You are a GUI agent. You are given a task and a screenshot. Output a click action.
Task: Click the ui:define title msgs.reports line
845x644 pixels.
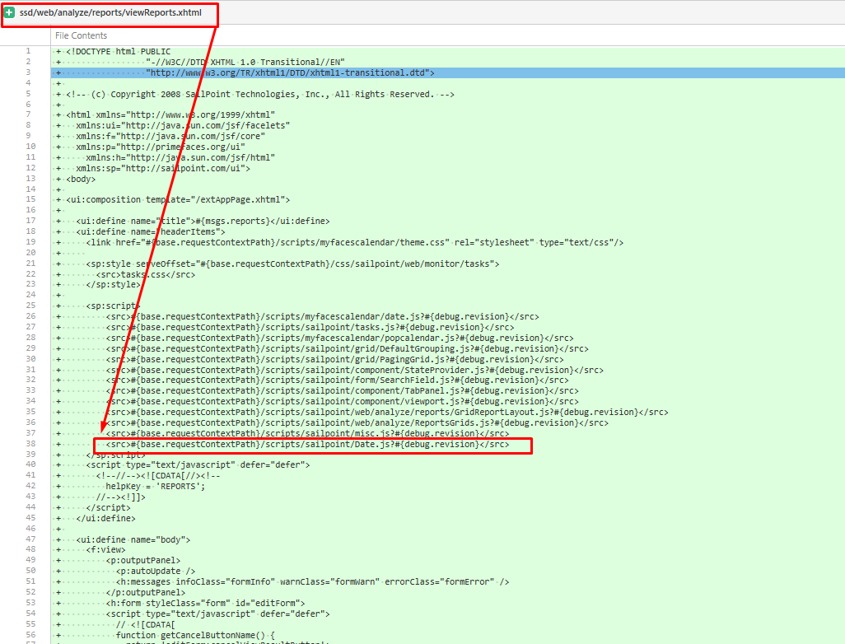[x=203, y=221]
